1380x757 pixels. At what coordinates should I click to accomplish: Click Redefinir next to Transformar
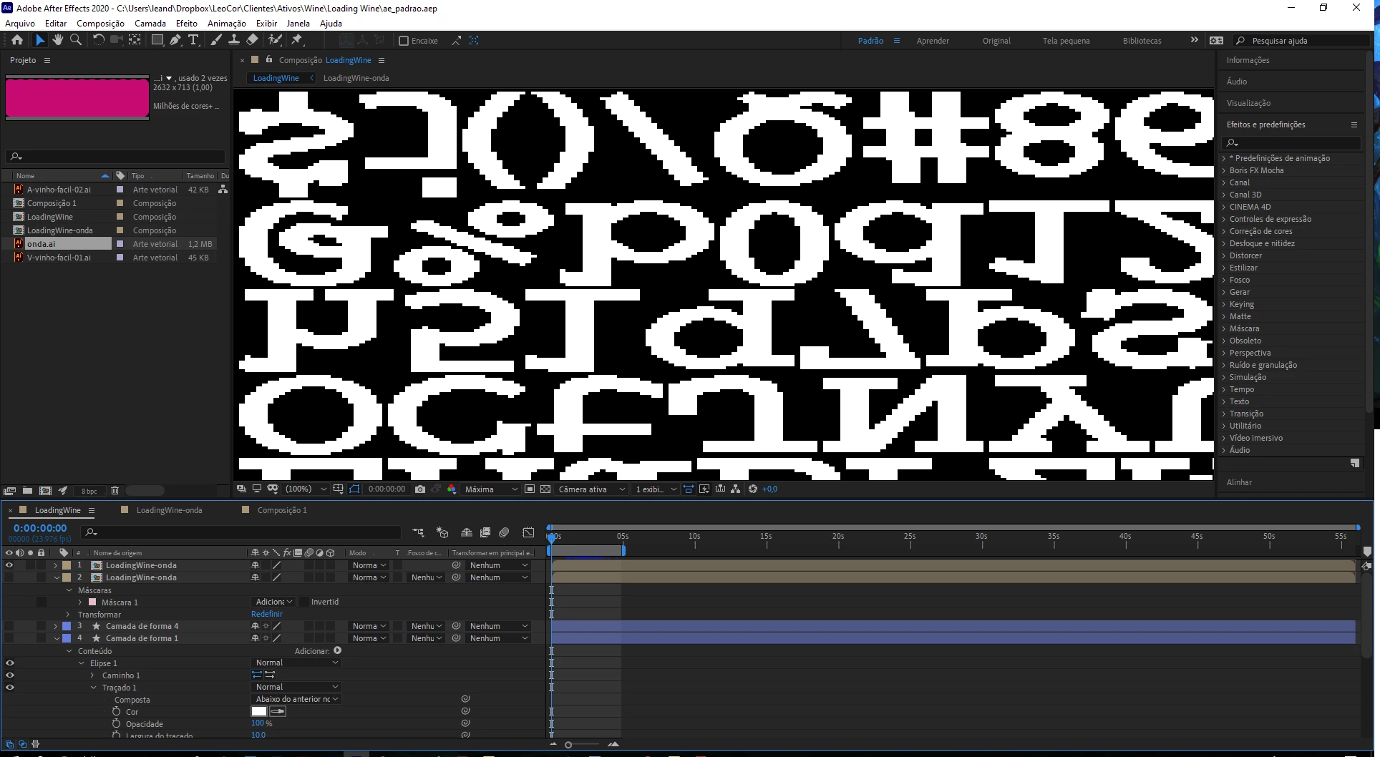click(267, 614)
